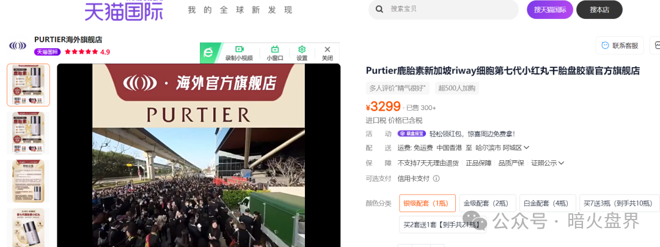Click the info icon beside 信用卡支付
Image resolution: width=660 pixels, height=247 pixels.
[435, 179]
